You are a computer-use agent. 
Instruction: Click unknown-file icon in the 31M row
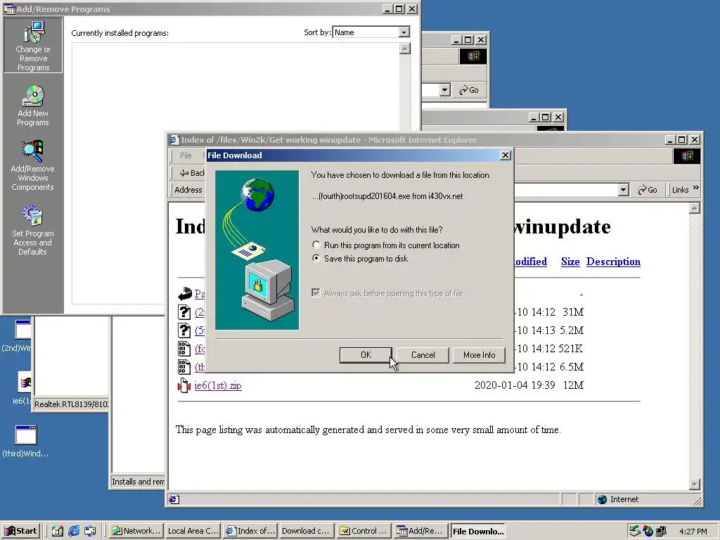click(184, 311)
